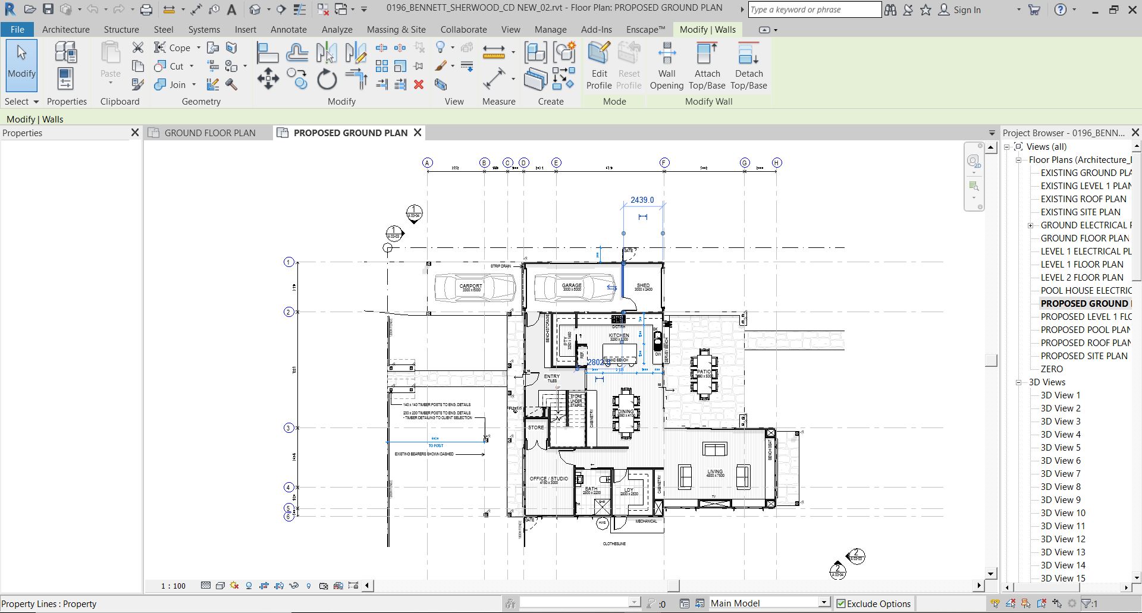Image resolution: width=1142 pixels, height=613 pixels.
Task: Collapse Floor Plans node in Project Browser
Action: pyautogui.click(x=1018, y=160)
